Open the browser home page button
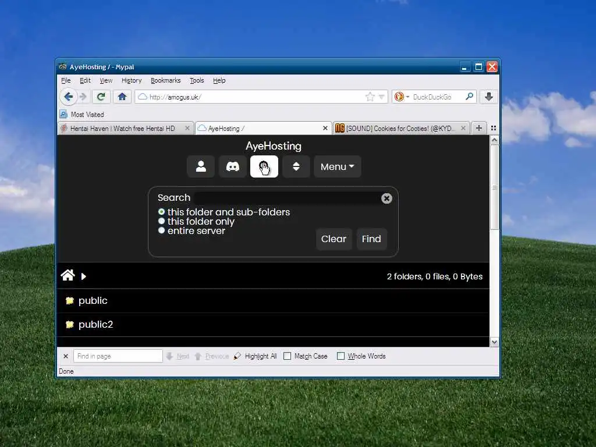 click(122, 97)
